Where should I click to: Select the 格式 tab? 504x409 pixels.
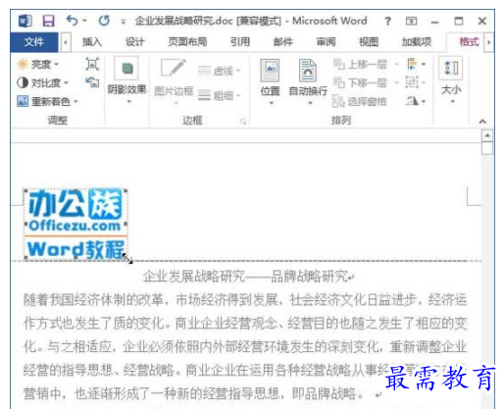tap(469, 42)
